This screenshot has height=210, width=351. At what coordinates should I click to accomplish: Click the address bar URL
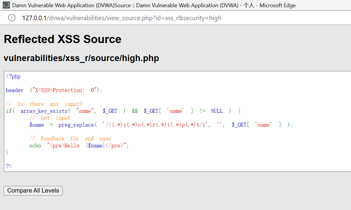pyautogui.click(x=122, y=18)
